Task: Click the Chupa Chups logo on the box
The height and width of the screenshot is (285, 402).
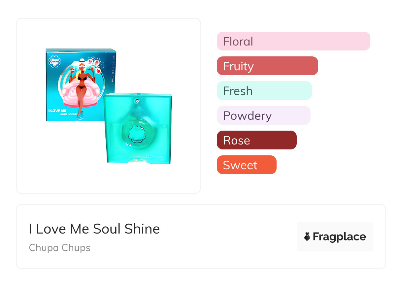Action: tap(53, 62)
